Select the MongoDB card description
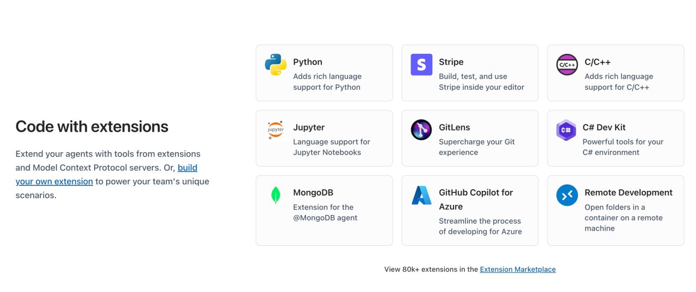 point(325,213)
